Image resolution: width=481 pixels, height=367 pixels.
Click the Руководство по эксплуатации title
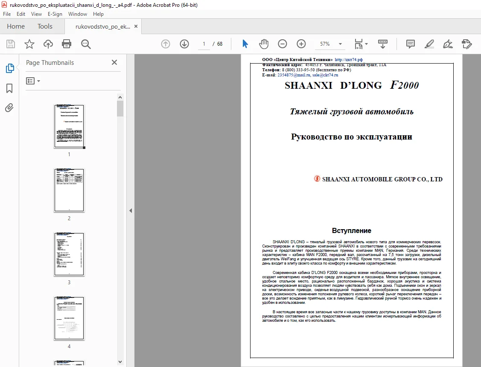[x=352, y=137]
